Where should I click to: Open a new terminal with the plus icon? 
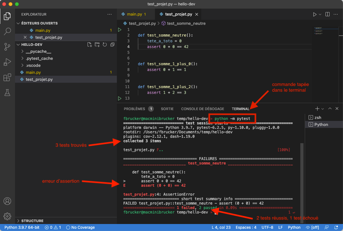317,108
